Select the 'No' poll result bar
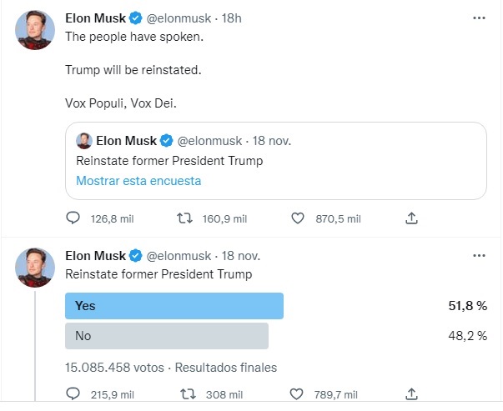This screenshot has height=411, width=503. click(167, 336)
